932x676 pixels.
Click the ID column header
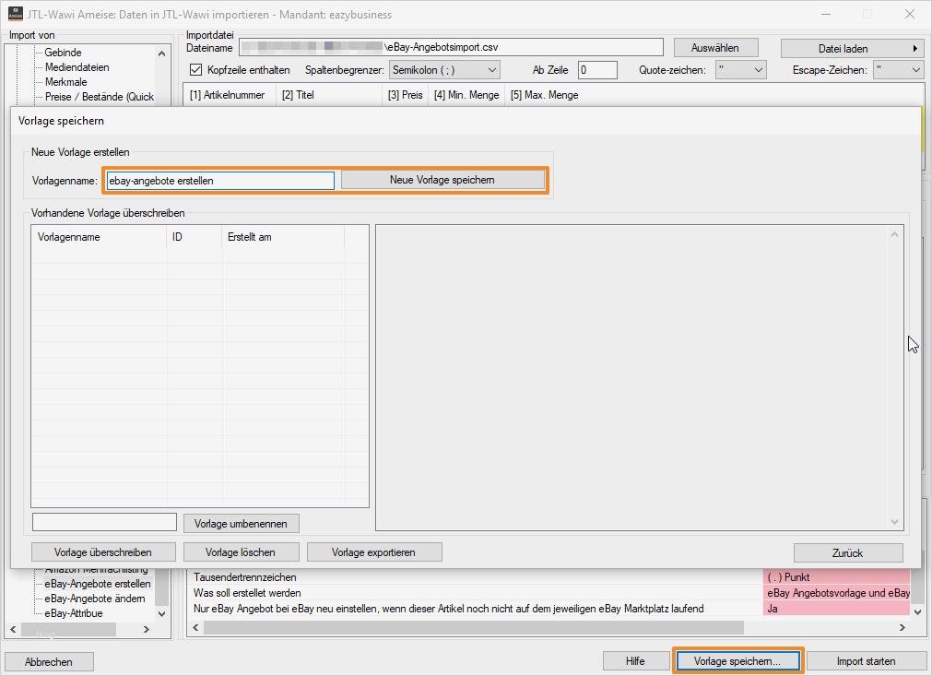(x=194, y=237)
